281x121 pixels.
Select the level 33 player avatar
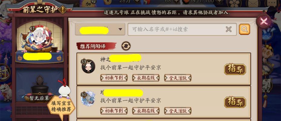(88, 66)
